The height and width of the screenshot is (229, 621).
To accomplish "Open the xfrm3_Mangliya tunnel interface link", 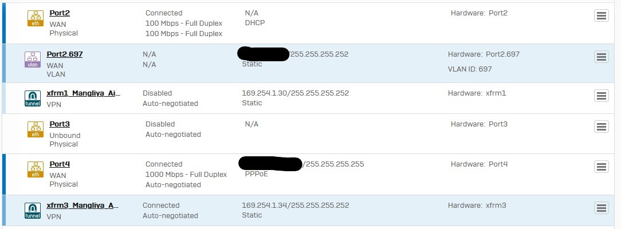I will tap(82, 206).
